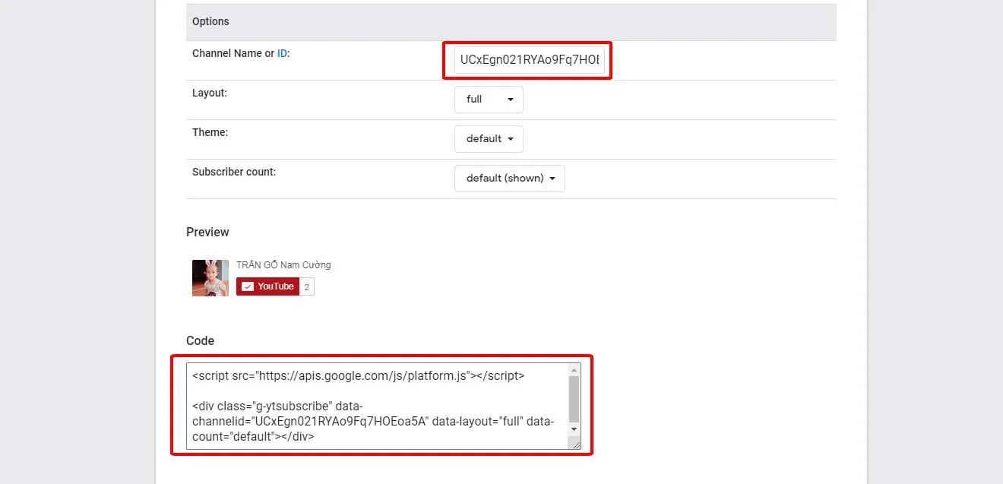Click the TRẦN GỖ Nam Cường channel name
The width and height of the screenshot is (1003, 484).
283,265
